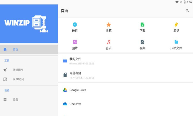Check the battery status icon
The height and width of the screenshot is (116, 193).
[x=184, y=2]
